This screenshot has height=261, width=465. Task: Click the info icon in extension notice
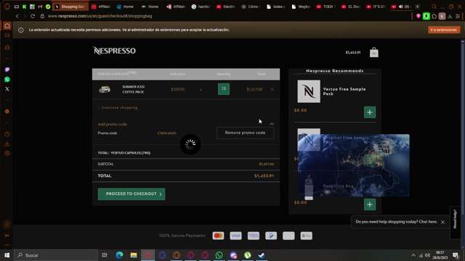coord(21,30)
